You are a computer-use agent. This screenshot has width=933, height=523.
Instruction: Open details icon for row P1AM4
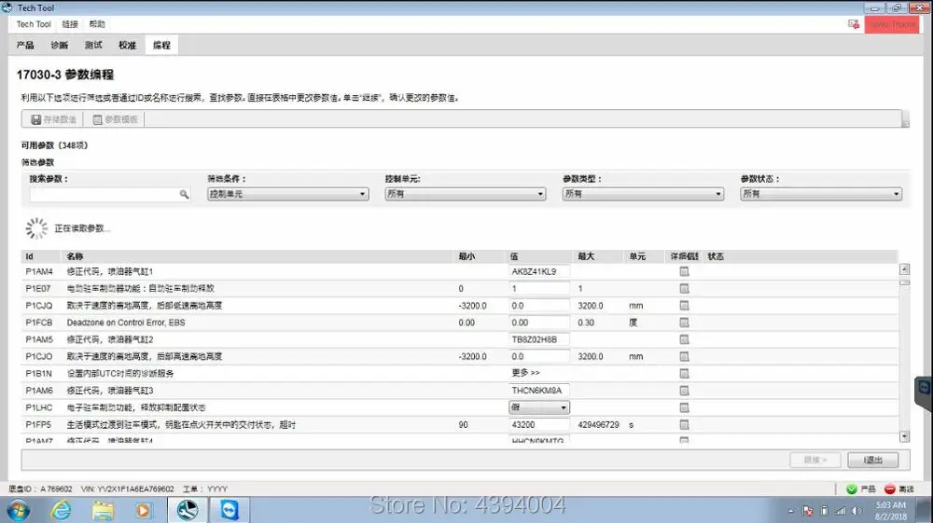click(684, 271)
